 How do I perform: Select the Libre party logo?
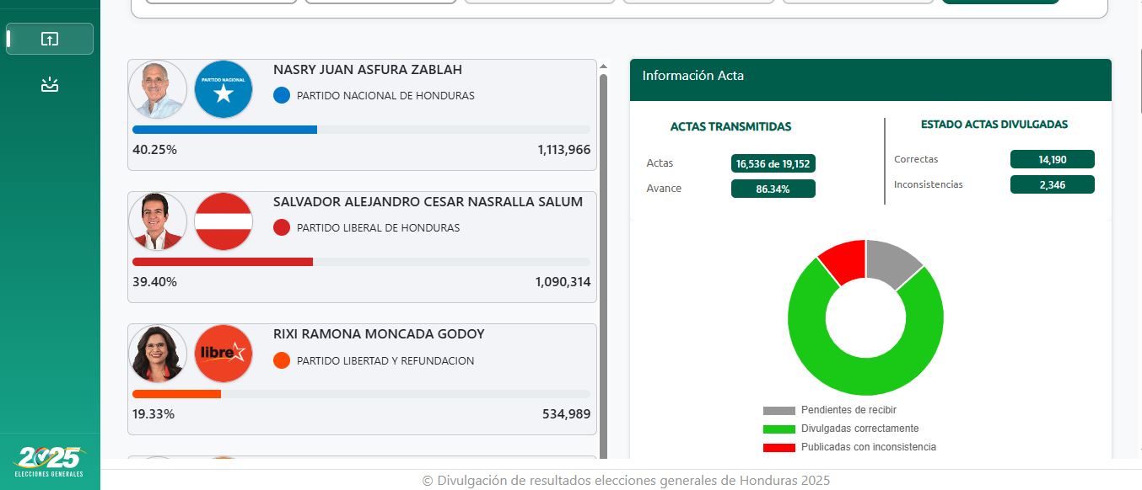click(x=223, y=354)
